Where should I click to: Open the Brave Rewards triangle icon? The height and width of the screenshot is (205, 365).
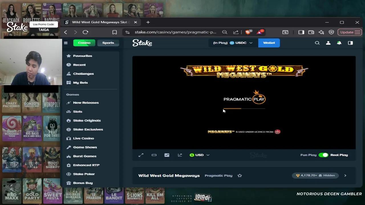[x=260, y=32]
